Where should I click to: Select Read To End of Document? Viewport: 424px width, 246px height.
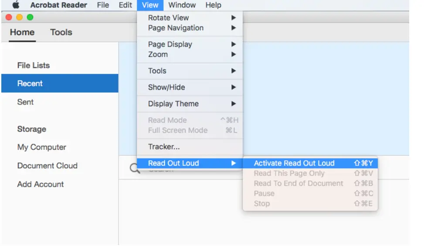click(x=310, y=183)
